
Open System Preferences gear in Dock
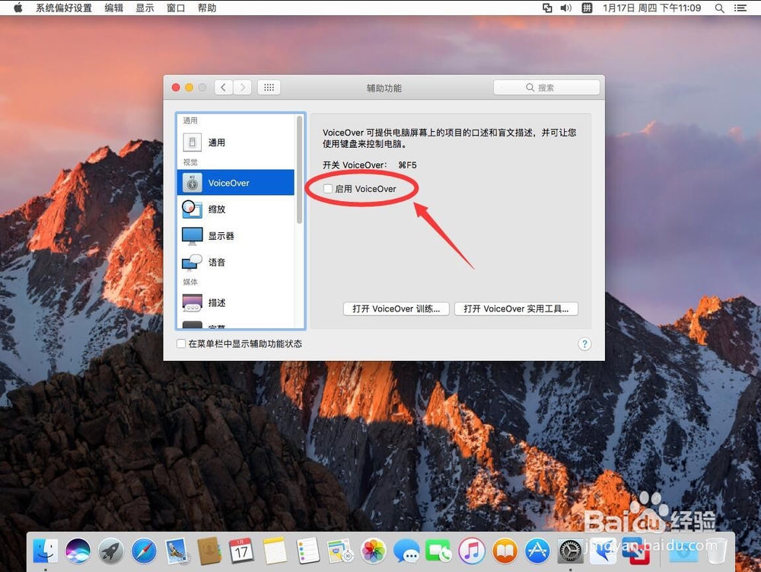pyautogui.click(x=570, y=551)
